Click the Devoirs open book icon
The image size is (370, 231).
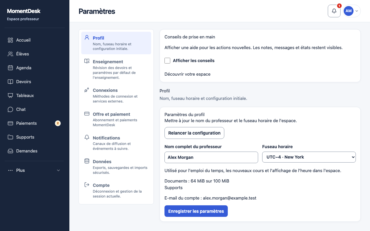tap(10, 82)
